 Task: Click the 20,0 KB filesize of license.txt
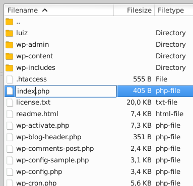pyautogui.click(x=139, y=102)
